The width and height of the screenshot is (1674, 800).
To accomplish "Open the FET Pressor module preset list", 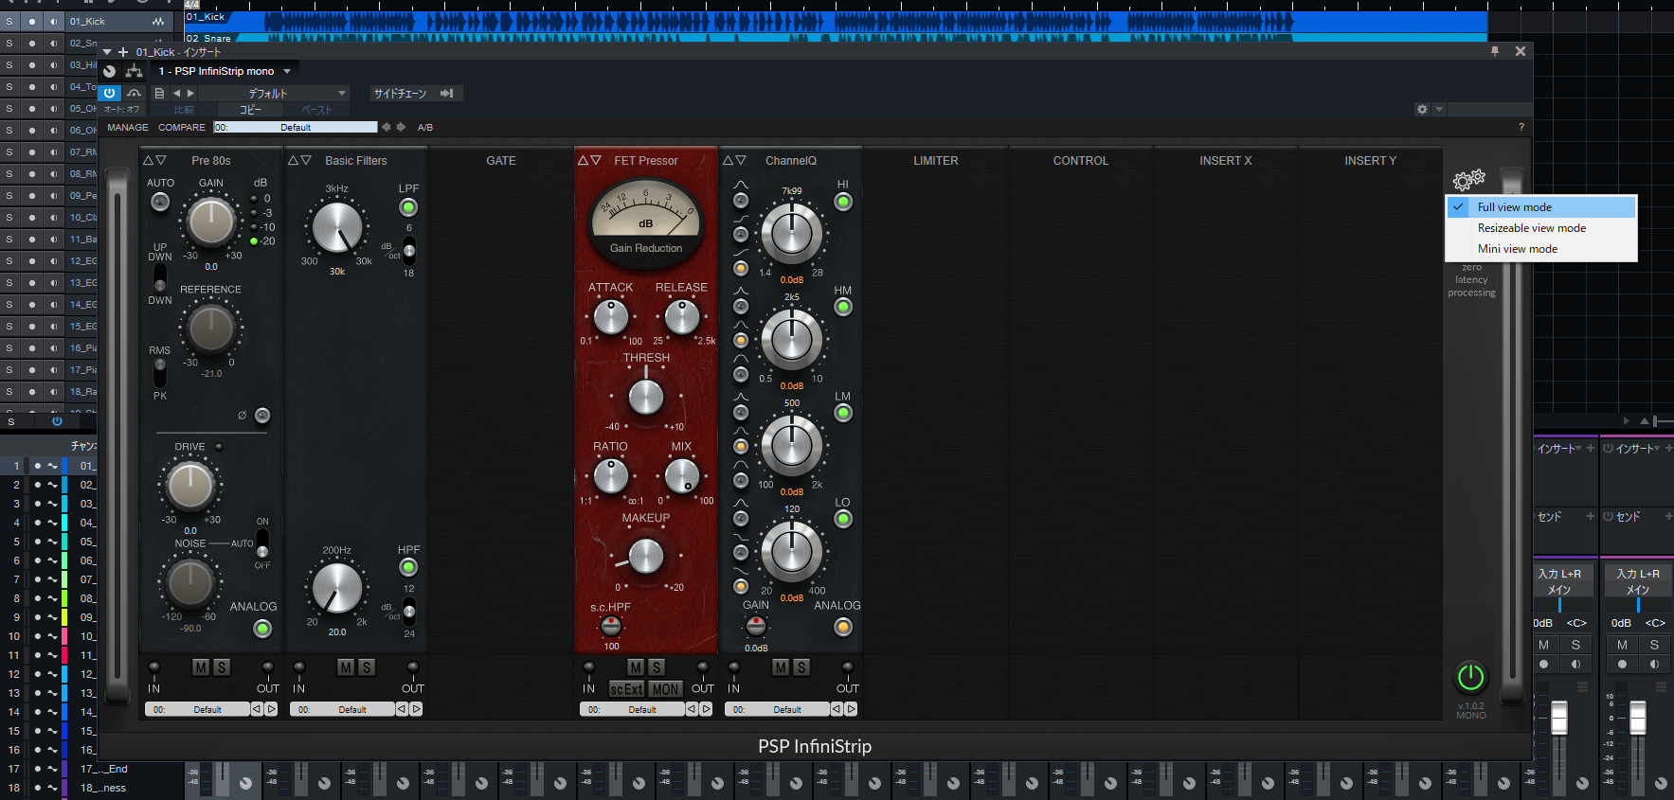I will 632,709.
